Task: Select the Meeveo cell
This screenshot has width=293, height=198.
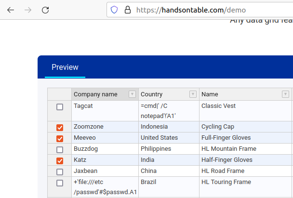Action: click(105, 138)
